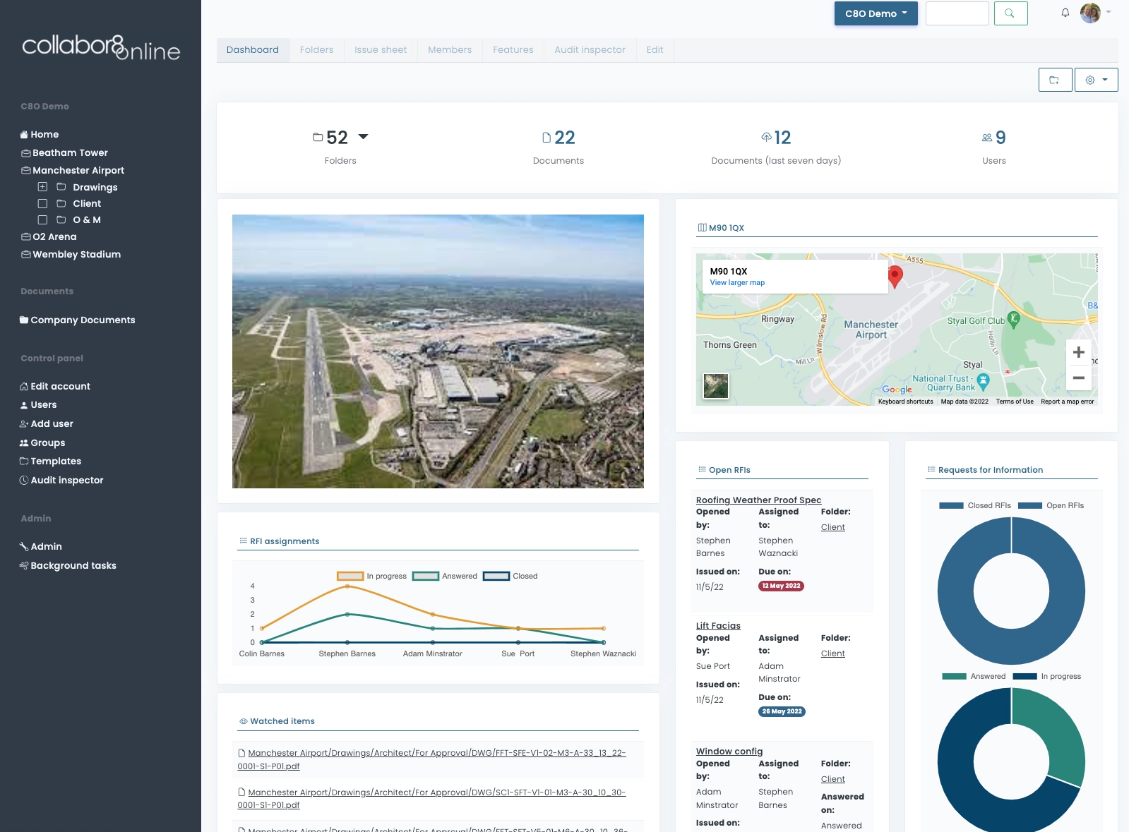1129x832 pixels.
Task: Open the settings gear dropdown
Action: (1096, 80)
